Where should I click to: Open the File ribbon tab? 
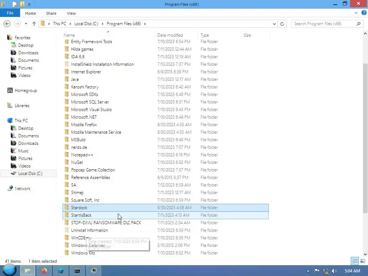click(x=10, y=13)
